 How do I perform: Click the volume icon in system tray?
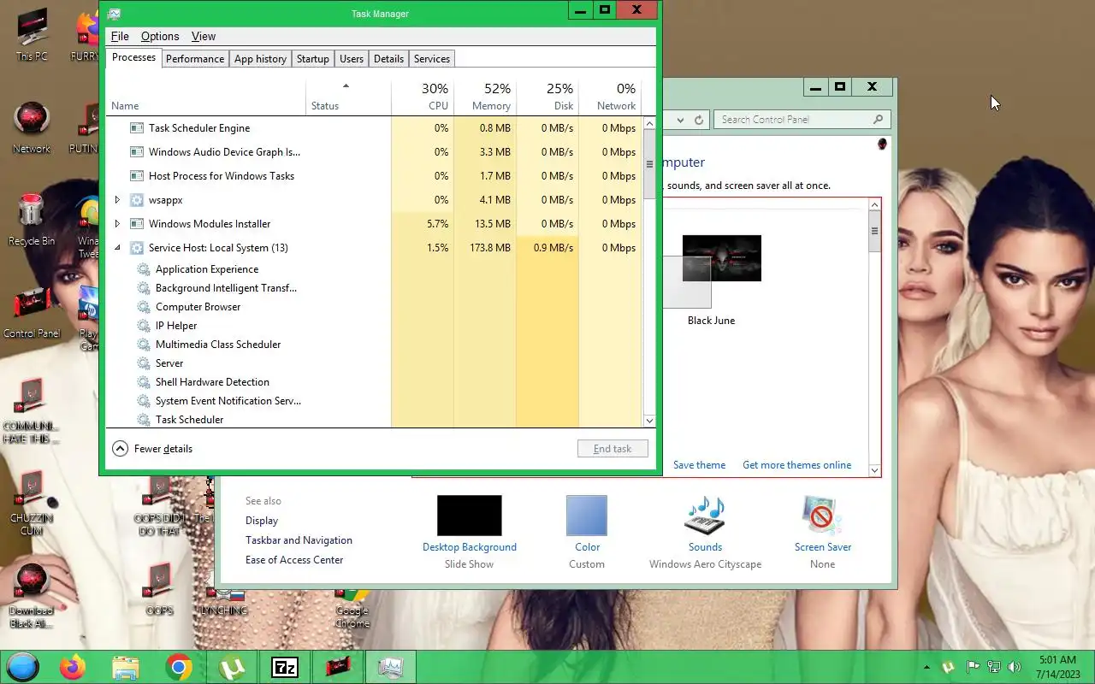point(1015,667)
